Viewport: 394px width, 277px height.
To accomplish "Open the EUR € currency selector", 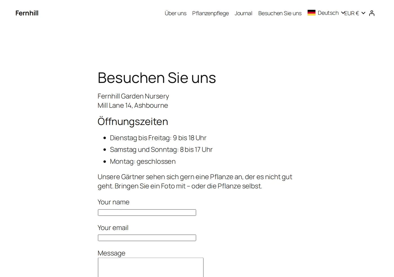I will (x=355, y=13).
